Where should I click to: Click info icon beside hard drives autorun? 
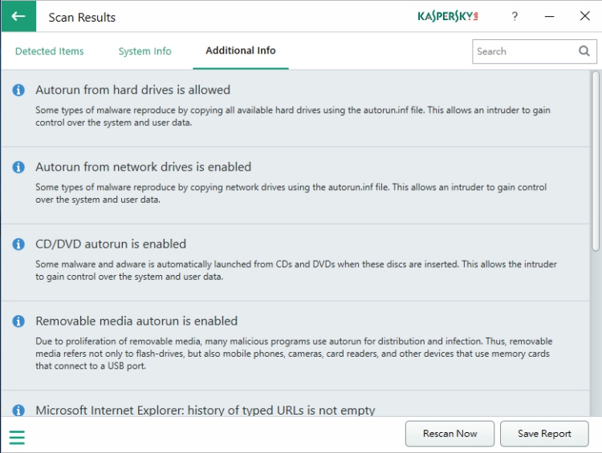[18, 91]
